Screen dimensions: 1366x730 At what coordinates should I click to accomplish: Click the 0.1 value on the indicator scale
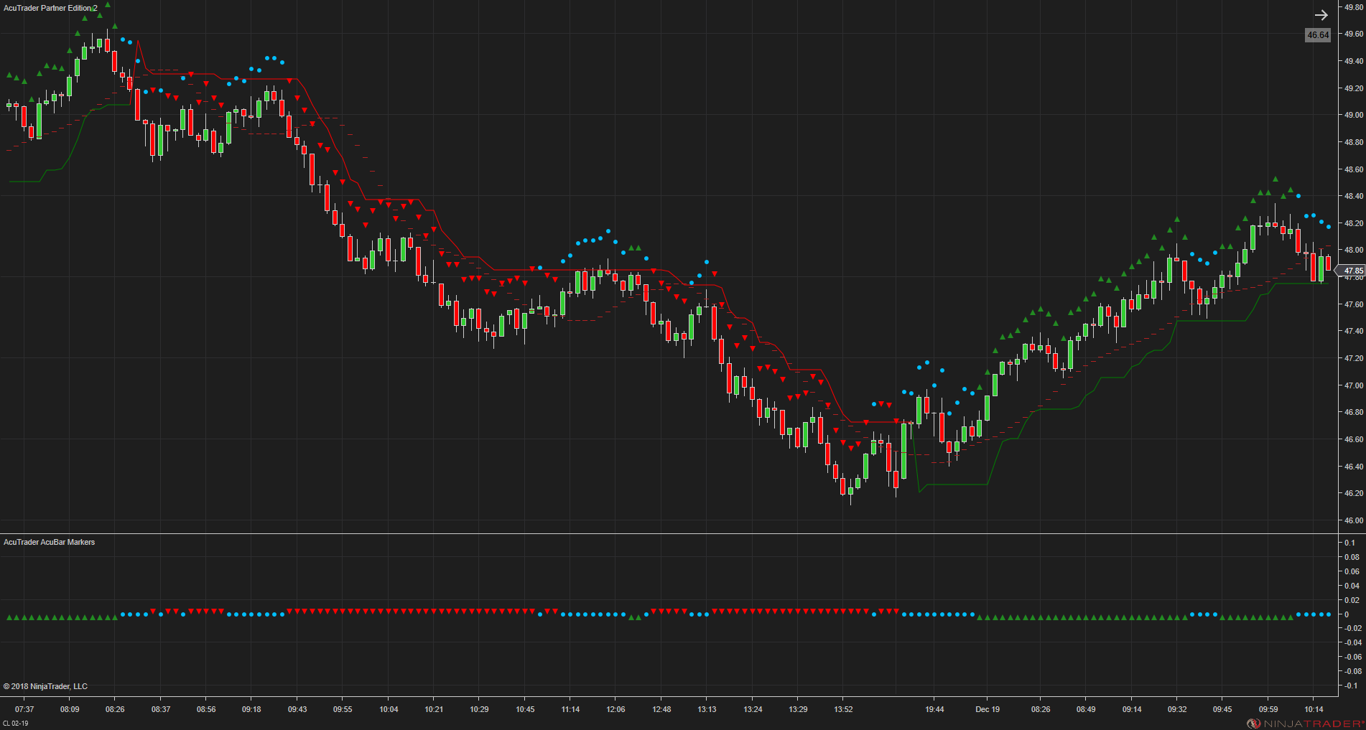coord(1349,543)
